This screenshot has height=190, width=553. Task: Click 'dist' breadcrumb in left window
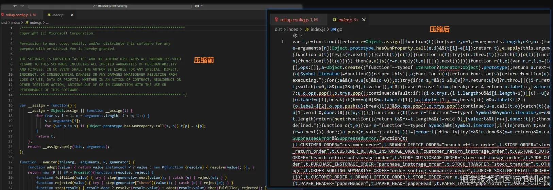(x=4, y=23)
